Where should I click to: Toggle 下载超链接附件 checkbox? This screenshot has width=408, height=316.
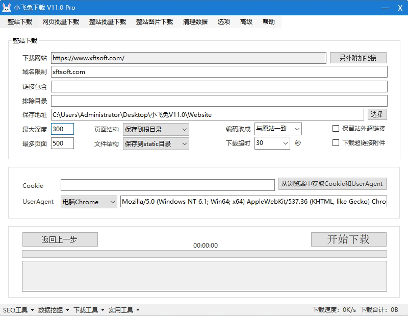(x=336, y=143)
